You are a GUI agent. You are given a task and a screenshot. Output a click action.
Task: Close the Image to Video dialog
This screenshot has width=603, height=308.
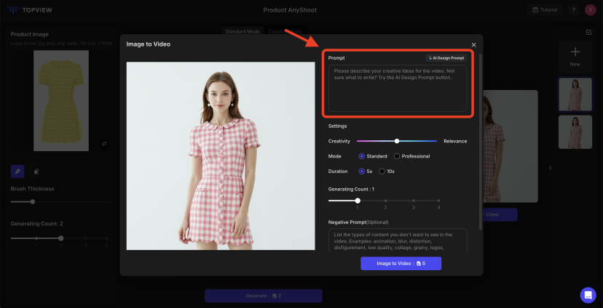(x=474, y=45)
